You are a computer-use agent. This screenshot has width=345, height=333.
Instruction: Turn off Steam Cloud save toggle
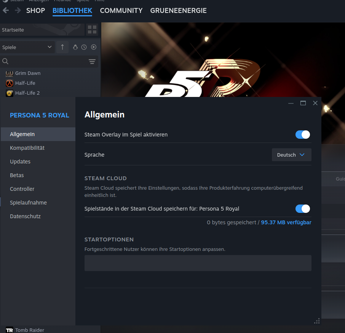coord(302,209)
